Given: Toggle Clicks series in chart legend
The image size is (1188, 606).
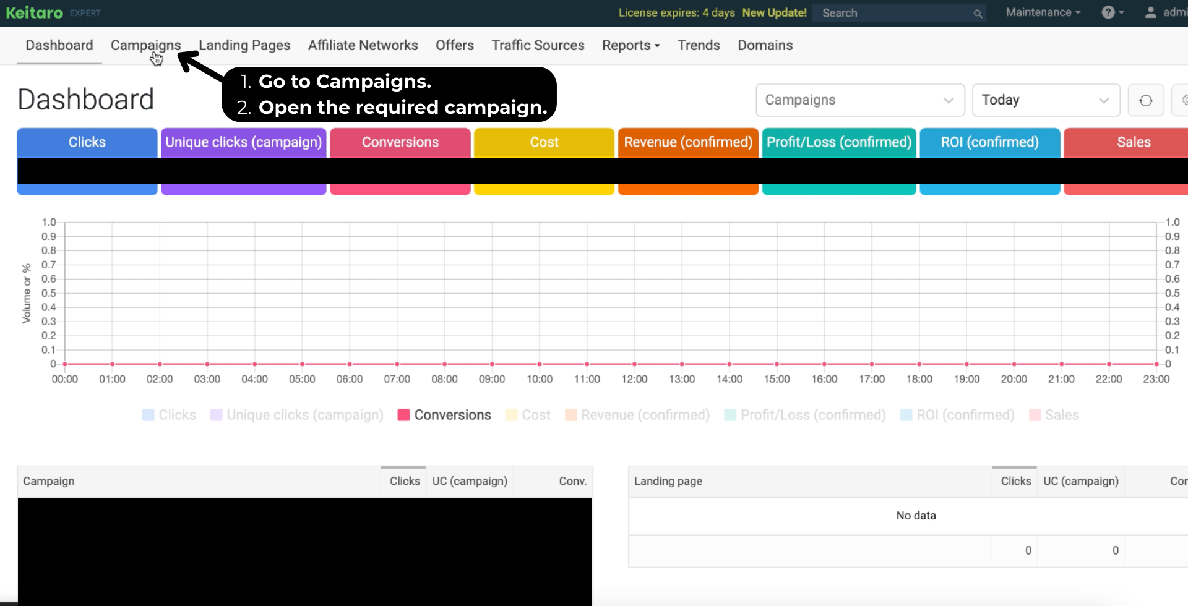Looking at the screenshot, I should [169, 415].
